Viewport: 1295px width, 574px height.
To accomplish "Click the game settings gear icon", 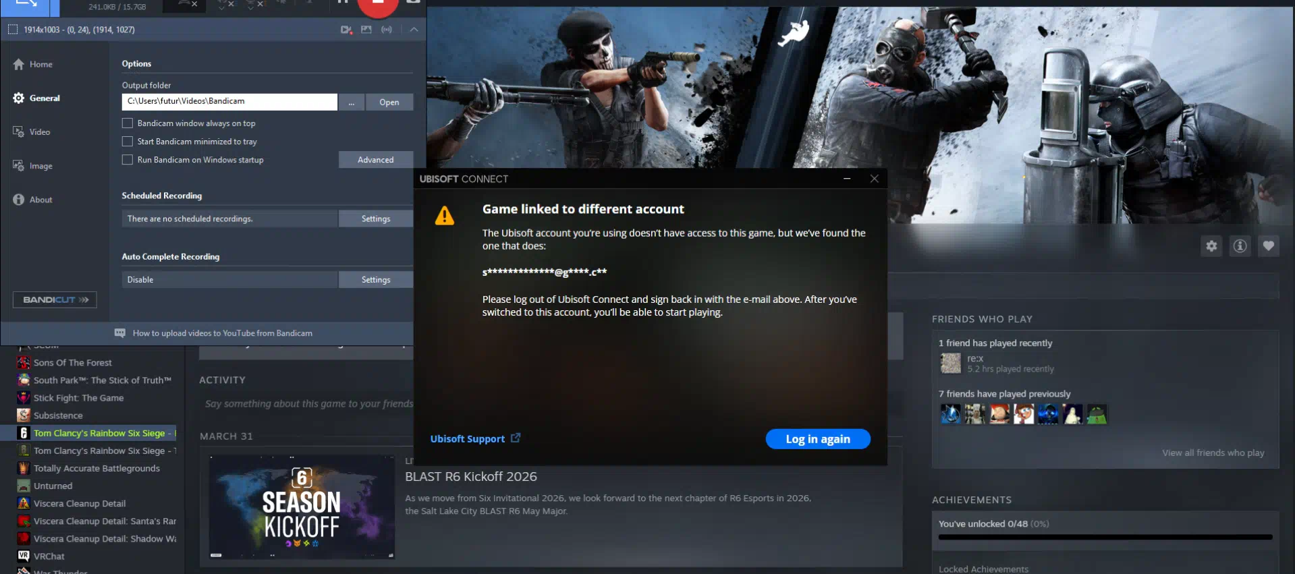I will pos(1211,246).
